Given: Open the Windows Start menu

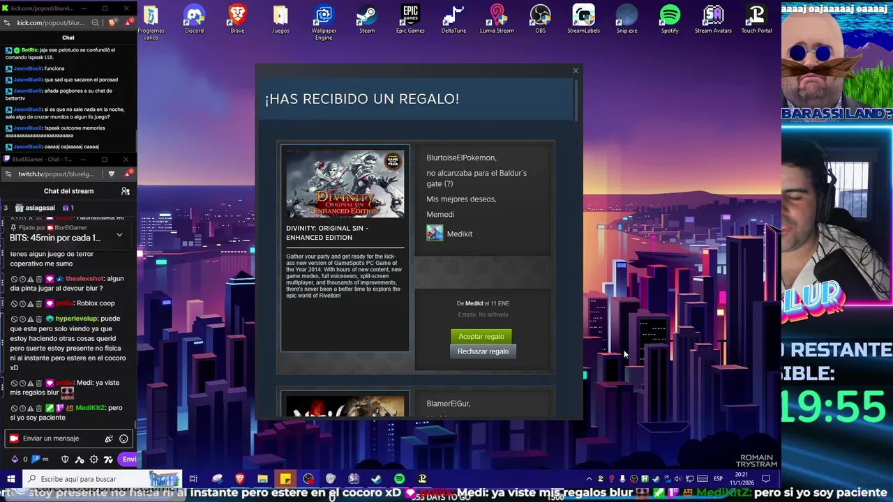Looking at the screenshot, I should pos(11,479).
